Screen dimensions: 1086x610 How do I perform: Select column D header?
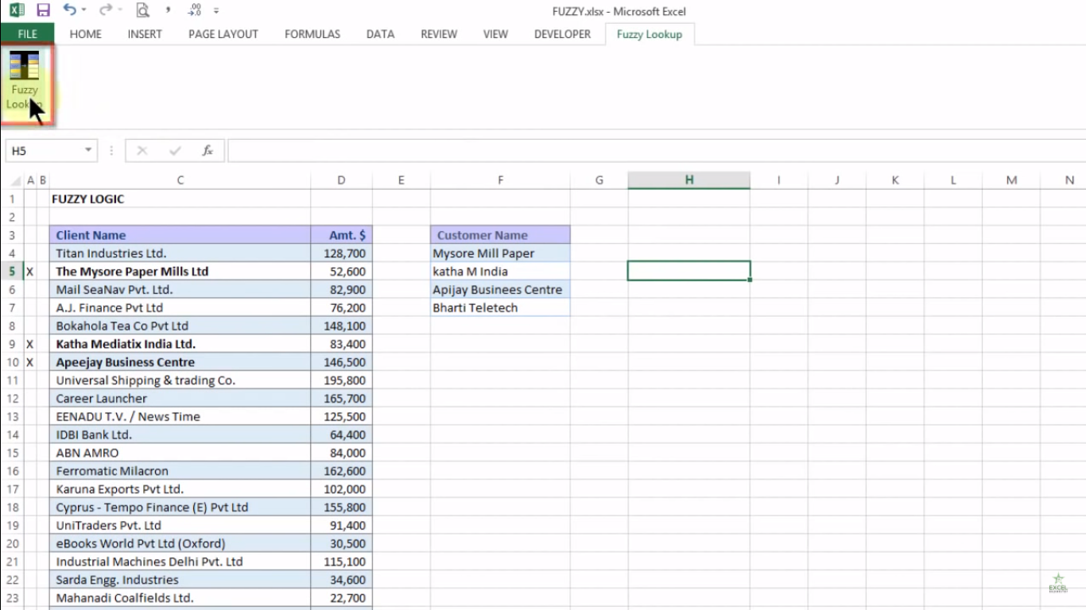[x=341, y=180]
